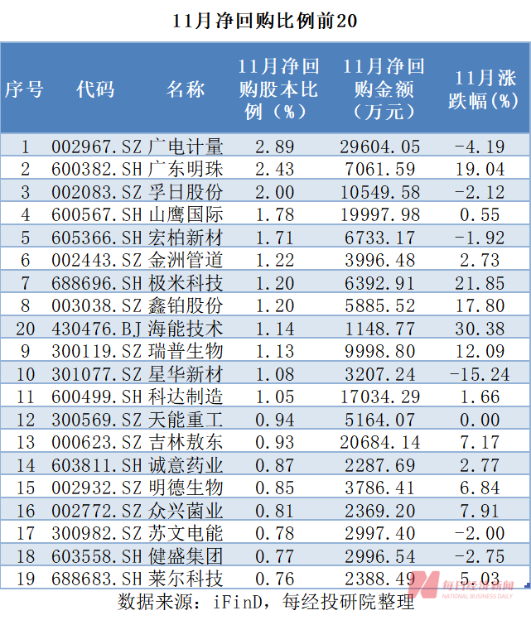The image size is (531, 620).
Task: Select stock code 002772.SZ
Action: click(x=97, y=511)
